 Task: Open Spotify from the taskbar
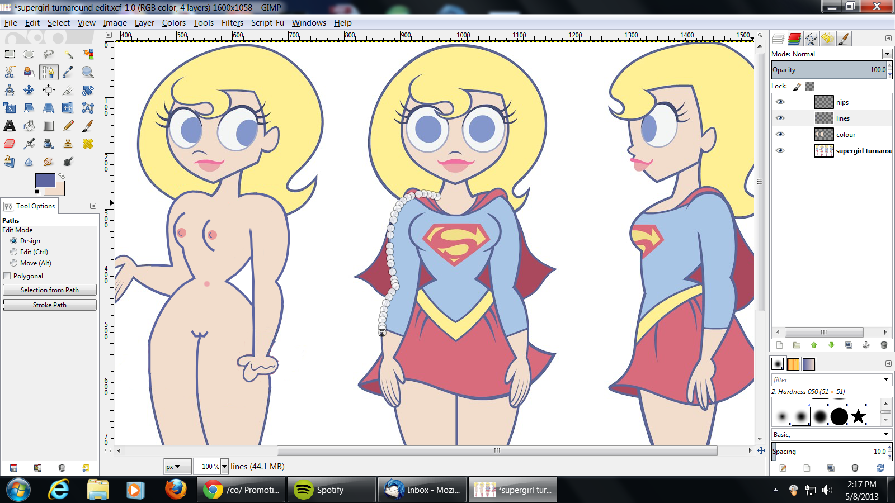point(331,490)
